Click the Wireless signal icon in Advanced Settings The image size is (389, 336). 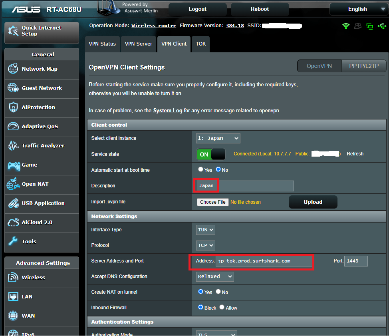(13, 277)
